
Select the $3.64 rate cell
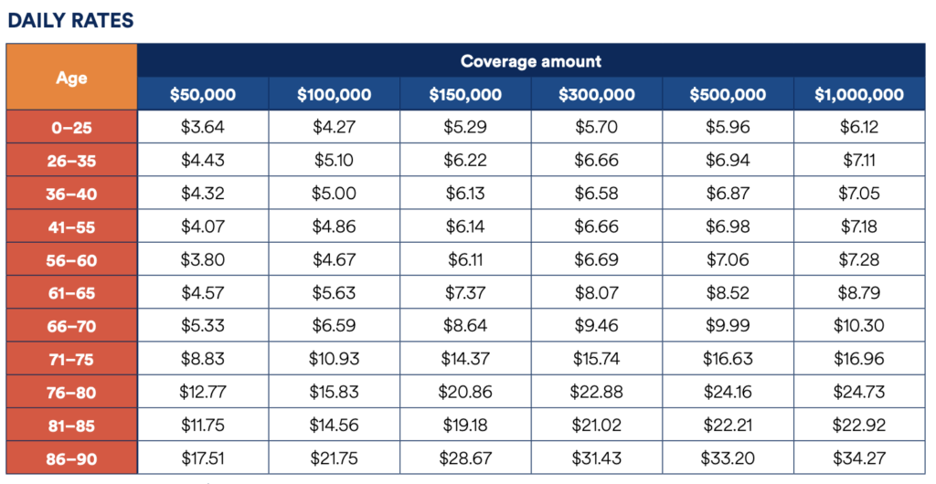(x=203, y=127)
